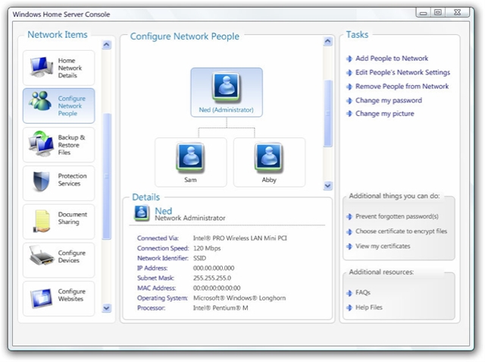
Task: Select Protection Services label
Action: [73, 180]
